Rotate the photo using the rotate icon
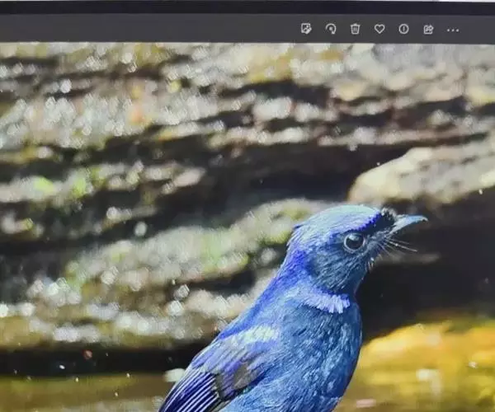This screenshot has height=412, width=495. click(331, 29)
